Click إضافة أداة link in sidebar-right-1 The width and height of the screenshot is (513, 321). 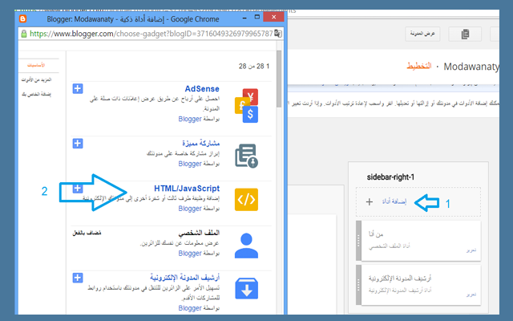pos(394,201)
